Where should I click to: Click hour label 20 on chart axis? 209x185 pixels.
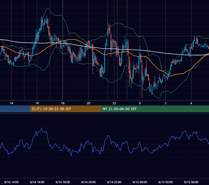(x=89, y=103)
